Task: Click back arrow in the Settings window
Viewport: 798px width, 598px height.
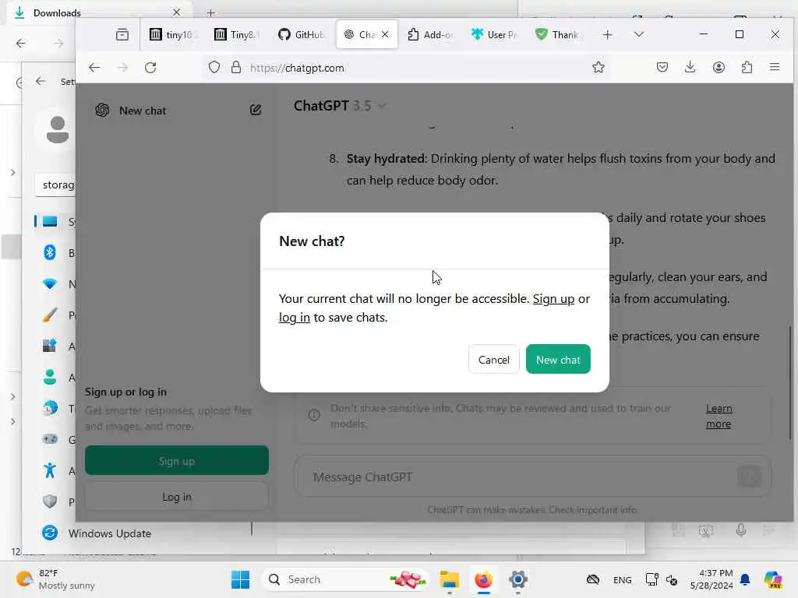Action: (41, 81)
